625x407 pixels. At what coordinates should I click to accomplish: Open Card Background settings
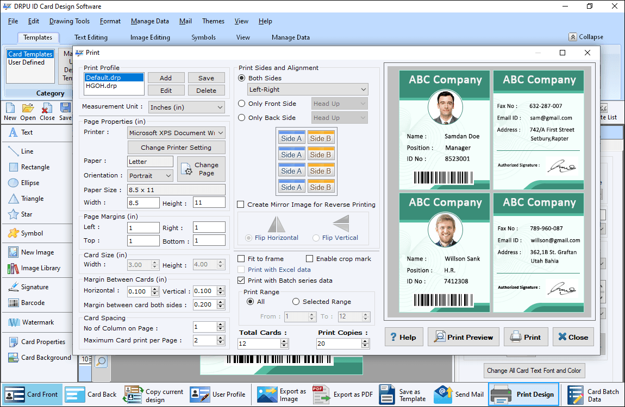click(40, 358)
